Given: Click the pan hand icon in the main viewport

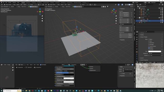Looking at the screenshot, I should (x=116, y=18).
